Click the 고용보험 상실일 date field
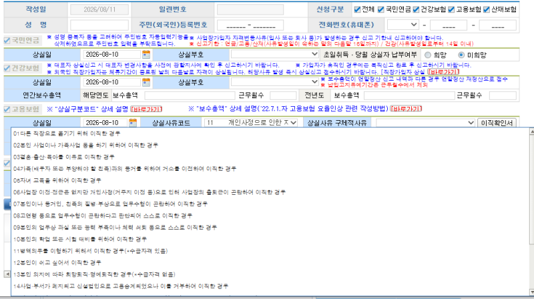Image resolution: width=534 pixels, height=299 pixels. [x=105, y=123]
